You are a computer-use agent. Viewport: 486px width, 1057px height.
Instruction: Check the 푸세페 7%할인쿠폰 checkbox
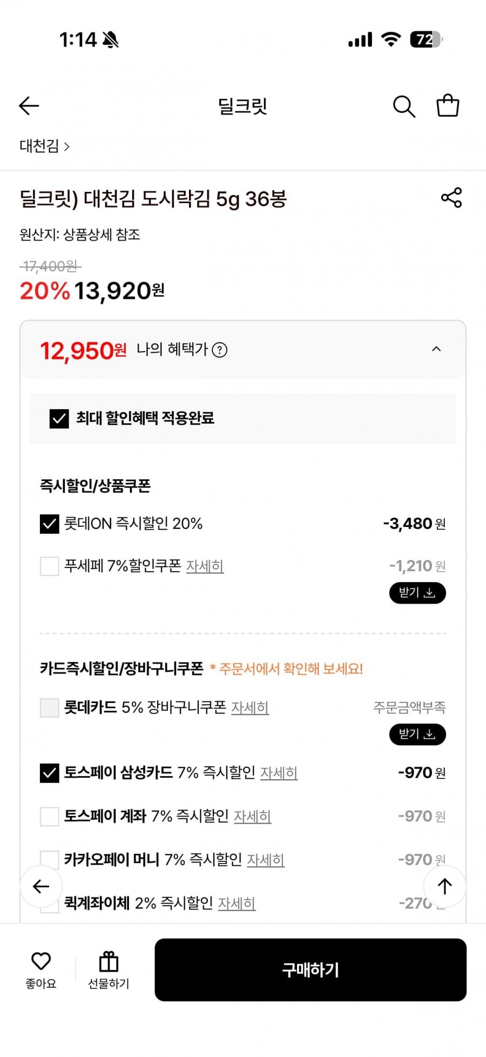coord(50,566)
